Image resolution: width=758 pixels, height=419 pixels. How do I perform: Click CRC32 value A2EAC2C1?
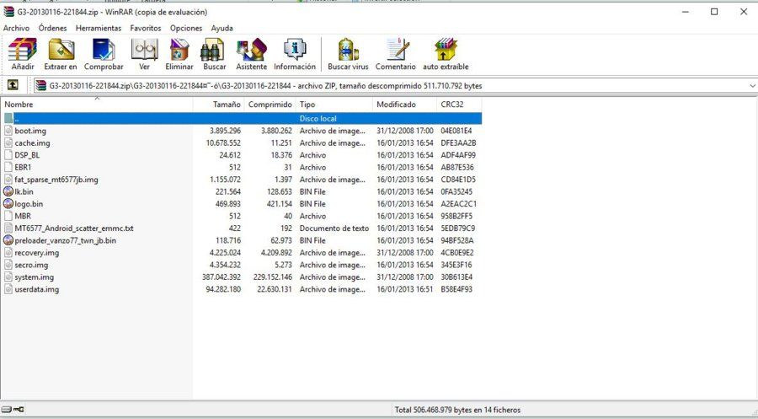tap(458, 204)
